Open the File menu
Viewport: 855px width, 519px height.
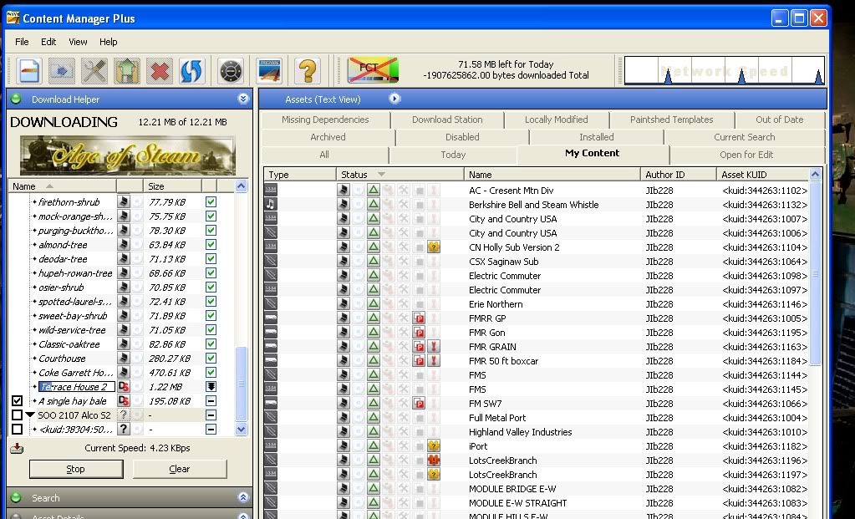coord(22,42)
